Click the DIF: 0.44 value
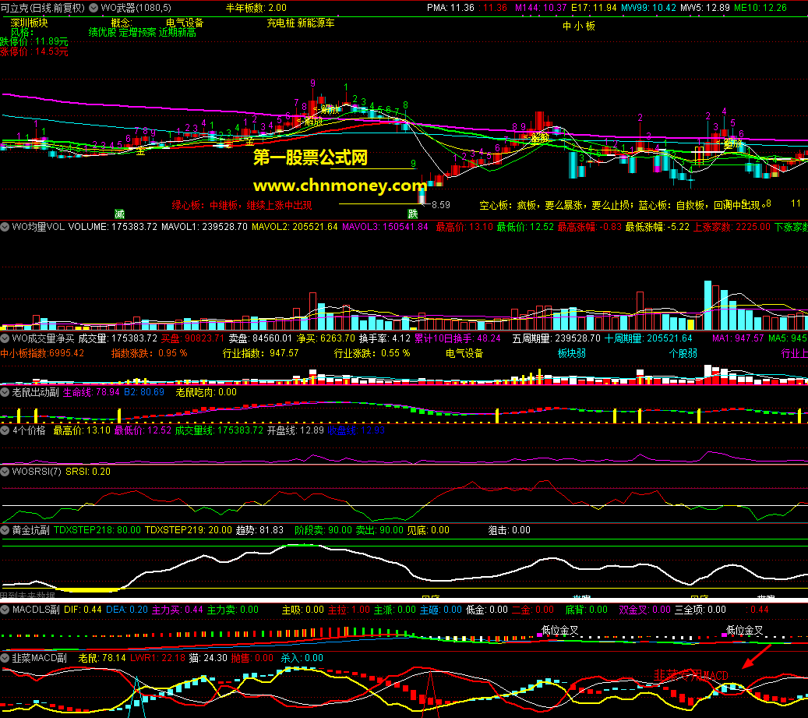The width and height of the screenshot is (808, 718). (83, 610)
